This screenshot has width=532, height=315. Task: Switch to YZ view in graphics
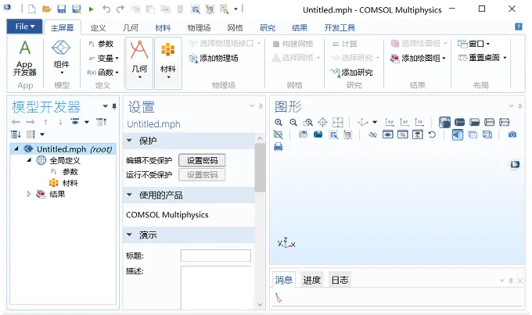pos(404,123)
